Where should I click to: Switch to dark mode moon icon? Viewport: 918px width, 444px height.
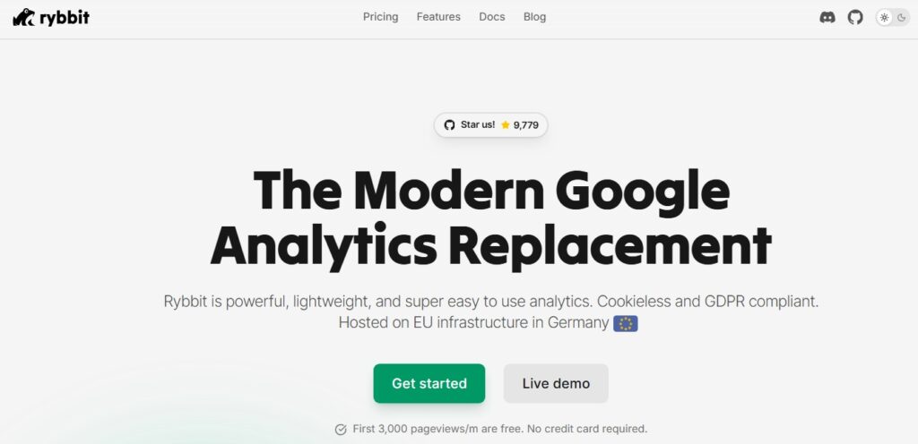(901, 17)
